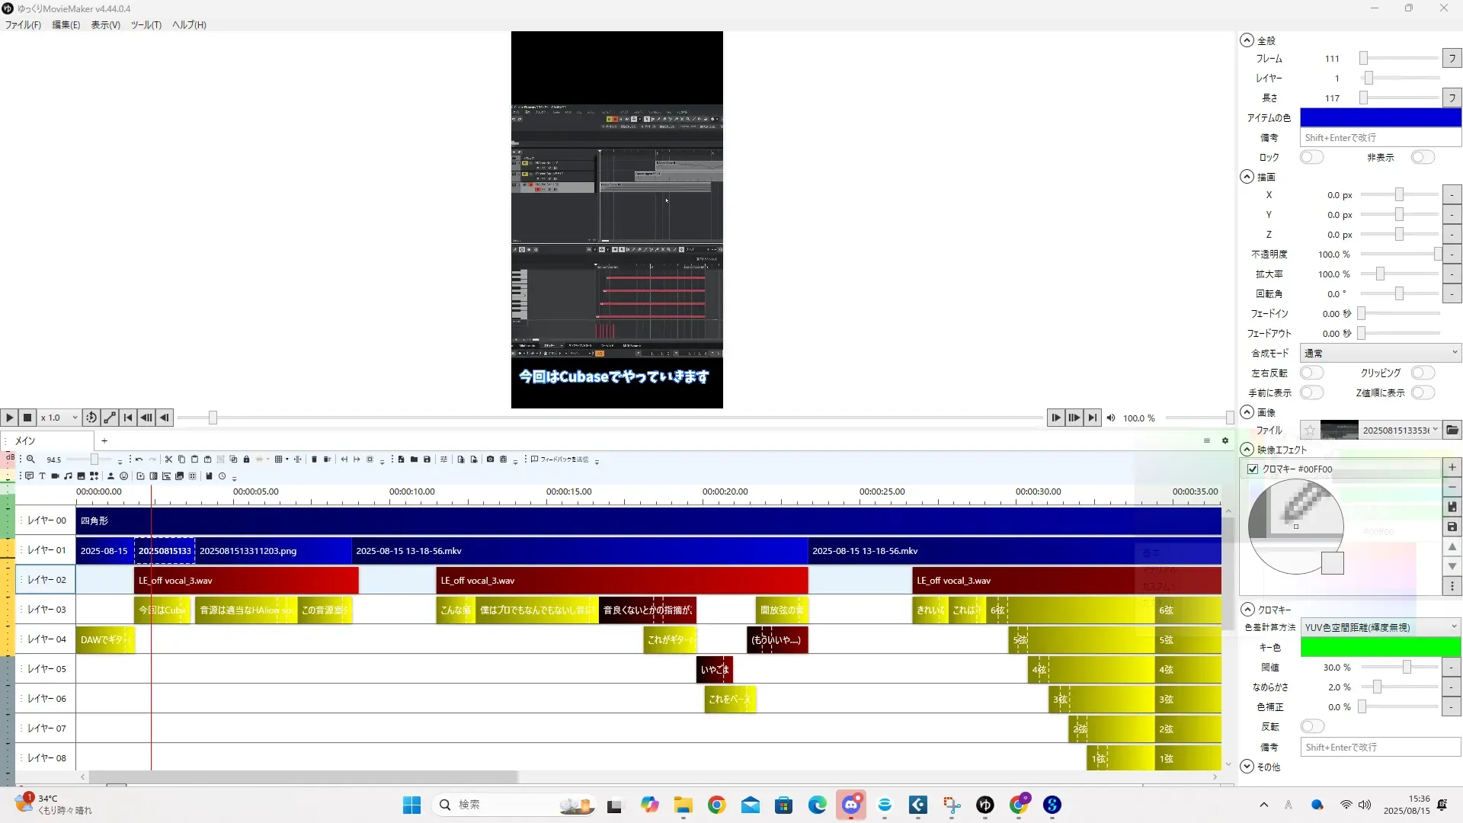Click the undo arrow icon
Screen dimensions: 1463x823
click(139, 460)
